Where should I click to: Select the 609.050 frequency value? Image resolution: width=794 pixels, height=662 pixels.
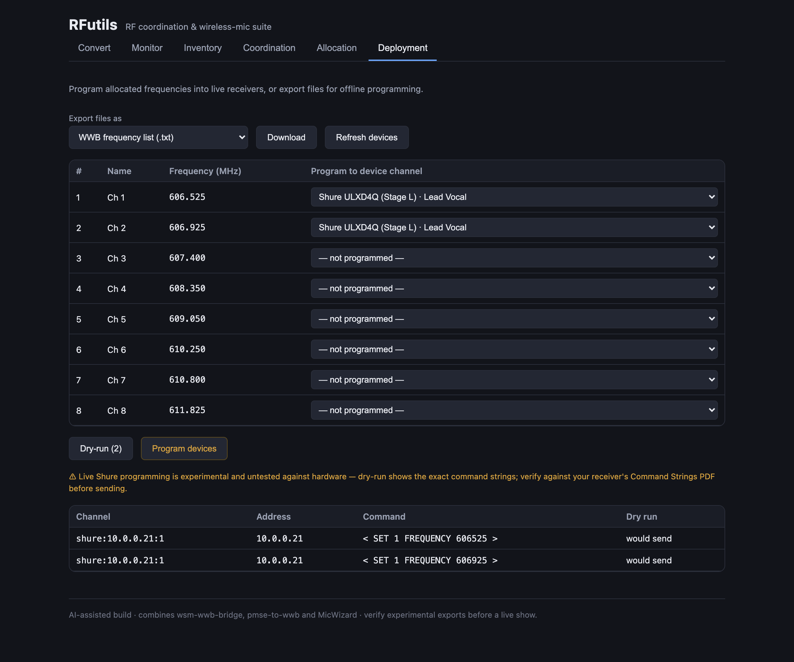point(187,319)
